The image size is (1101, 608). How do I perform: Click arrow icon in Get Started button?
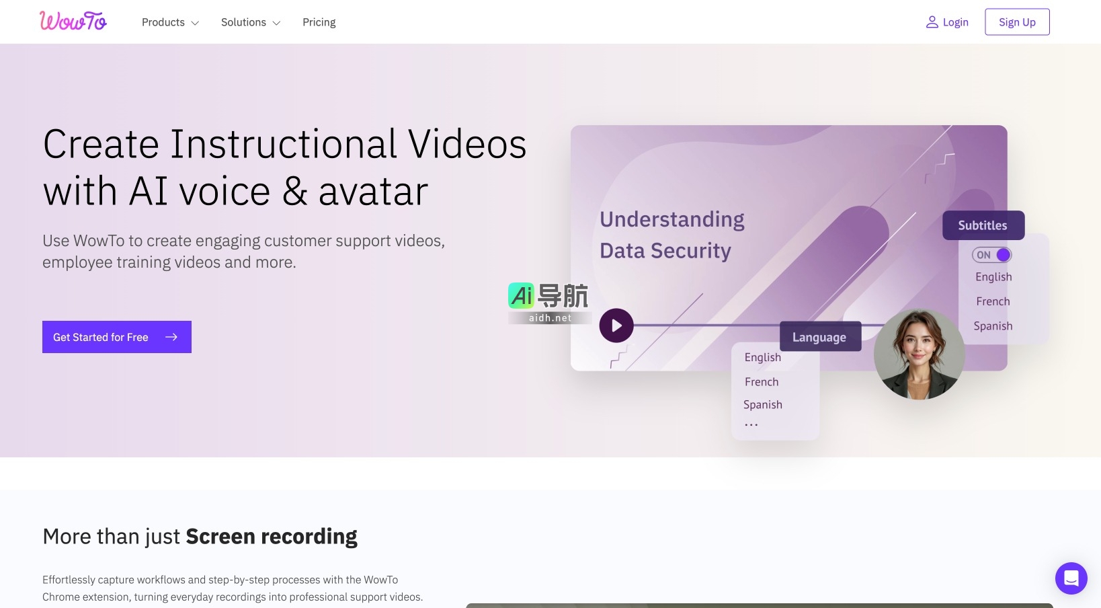(x=171, y=337)
